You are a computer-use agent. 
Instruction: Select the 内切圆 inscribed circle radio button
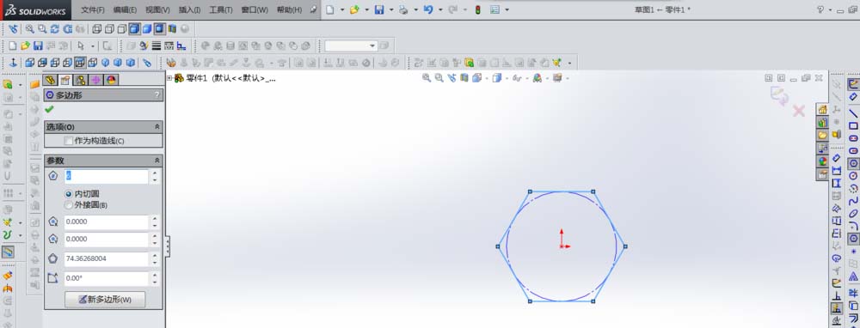point(69,194)
